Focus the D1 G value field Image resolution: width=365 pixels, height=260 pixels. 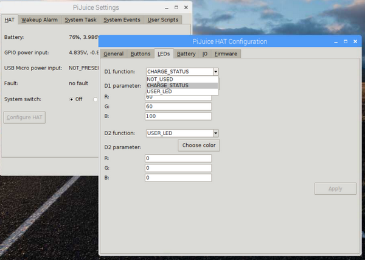click(x=178, y=107)
